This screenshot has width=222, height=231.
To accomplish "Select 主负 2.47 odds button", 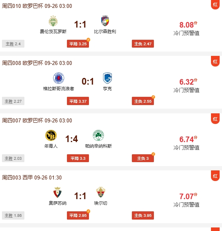I will [x=143, y=44].
